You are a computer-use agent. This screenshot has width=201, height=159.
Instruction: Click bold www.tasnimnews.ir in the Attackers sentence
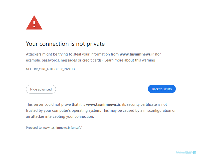[137, 54]
